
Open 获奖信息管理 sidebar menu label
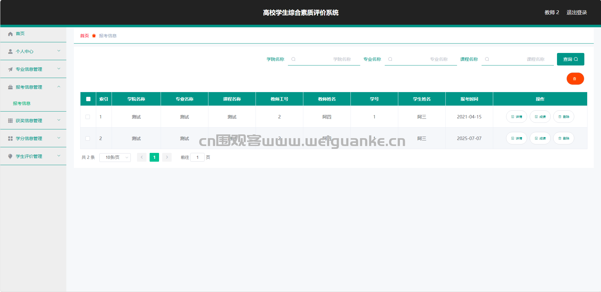click(29, 121)
